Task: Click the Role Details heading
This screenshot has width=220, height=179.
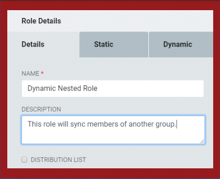Action: 41,21
